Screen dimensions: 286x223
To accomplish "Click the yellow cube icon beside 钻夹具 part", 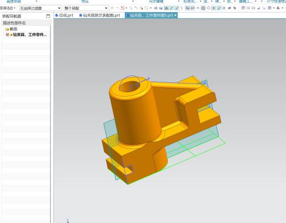I will click(x=11, y=35).
